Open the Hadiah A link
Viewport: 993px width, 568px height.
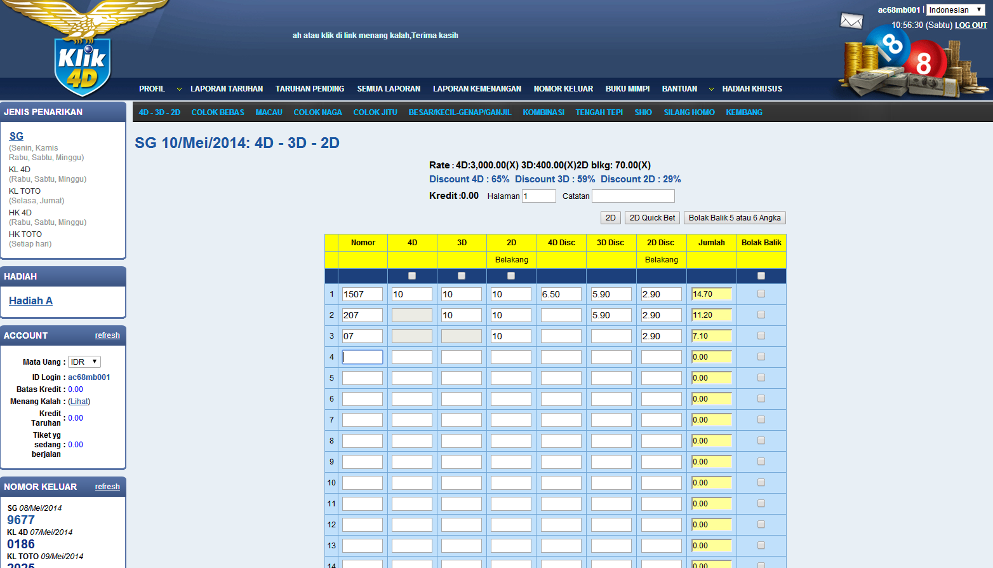[30, 301]
